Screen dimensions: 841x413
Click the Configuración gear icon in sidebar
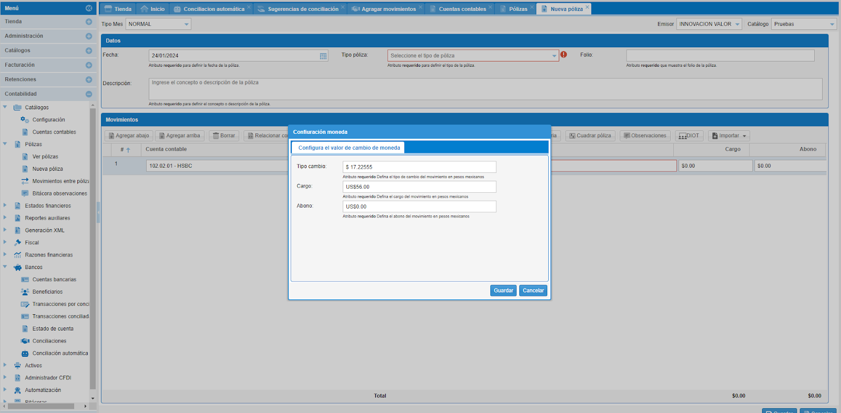click(x=25, y=120)
